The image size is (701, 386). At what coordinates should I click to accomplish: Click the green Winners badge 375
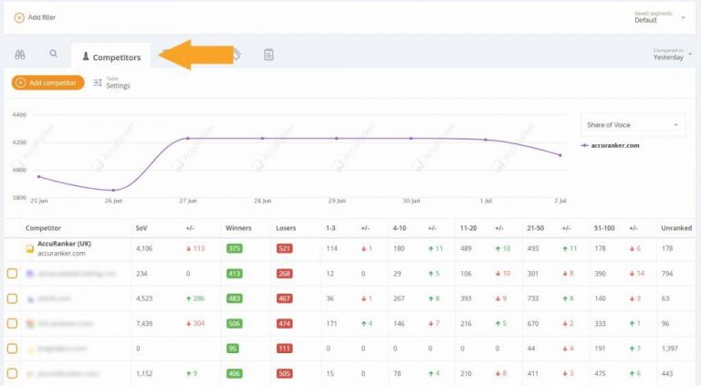tap(235, 249)
